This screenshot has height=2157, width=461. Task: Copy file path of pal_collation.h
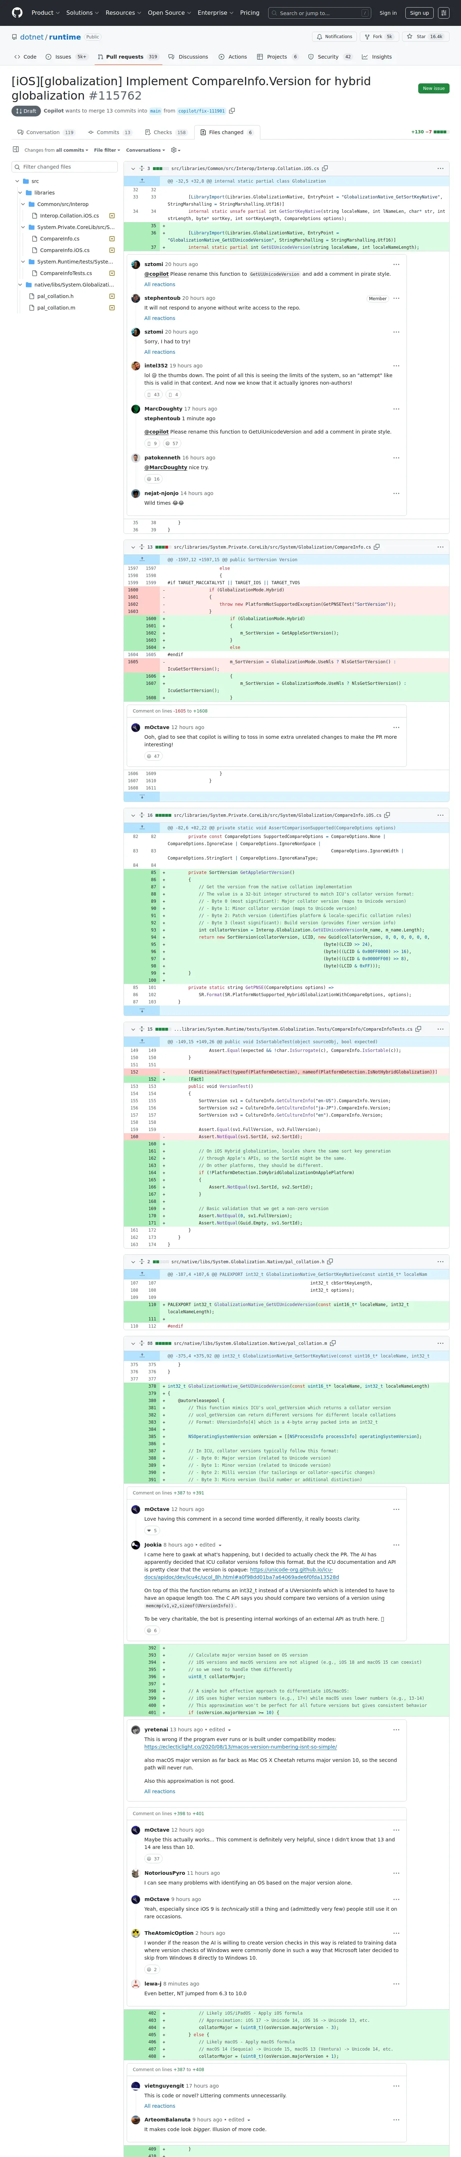point(330,1261)
